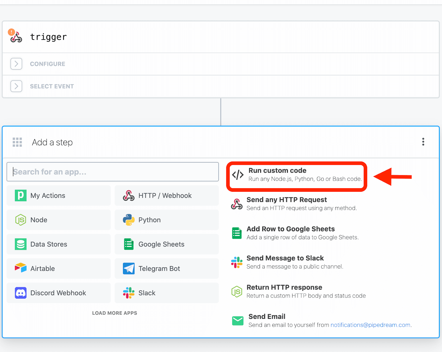Click the Airtable logo icon
Screen dimensions: 442x352
21,268
